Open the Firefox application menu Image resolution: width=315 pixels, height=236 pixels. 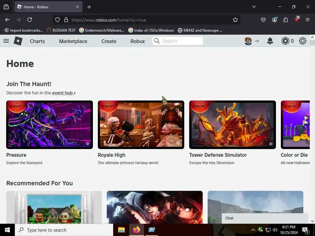point(308,20)
